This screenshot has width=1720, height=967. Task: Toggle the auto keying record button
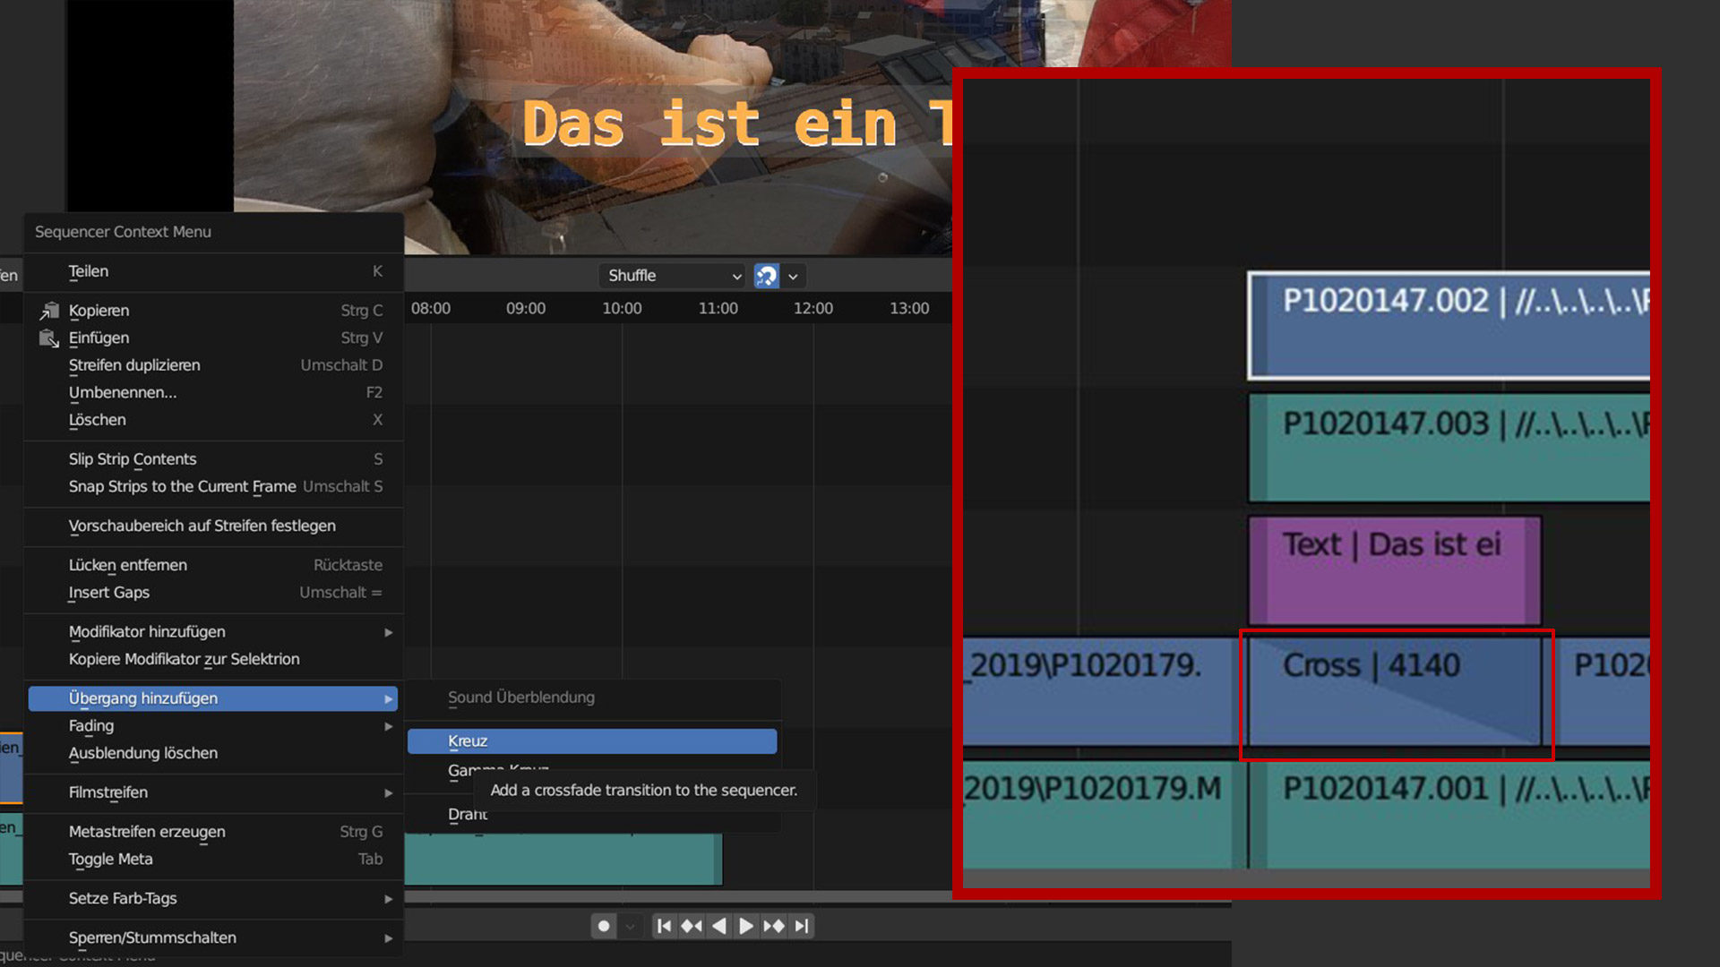pyautogui.click(x=604, y=926)
